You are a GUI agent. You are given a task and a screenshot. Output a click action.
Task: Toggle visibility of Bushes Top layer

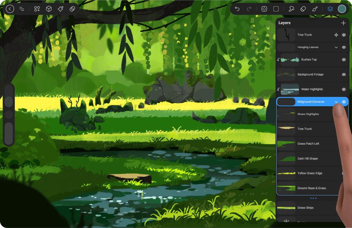344,60
